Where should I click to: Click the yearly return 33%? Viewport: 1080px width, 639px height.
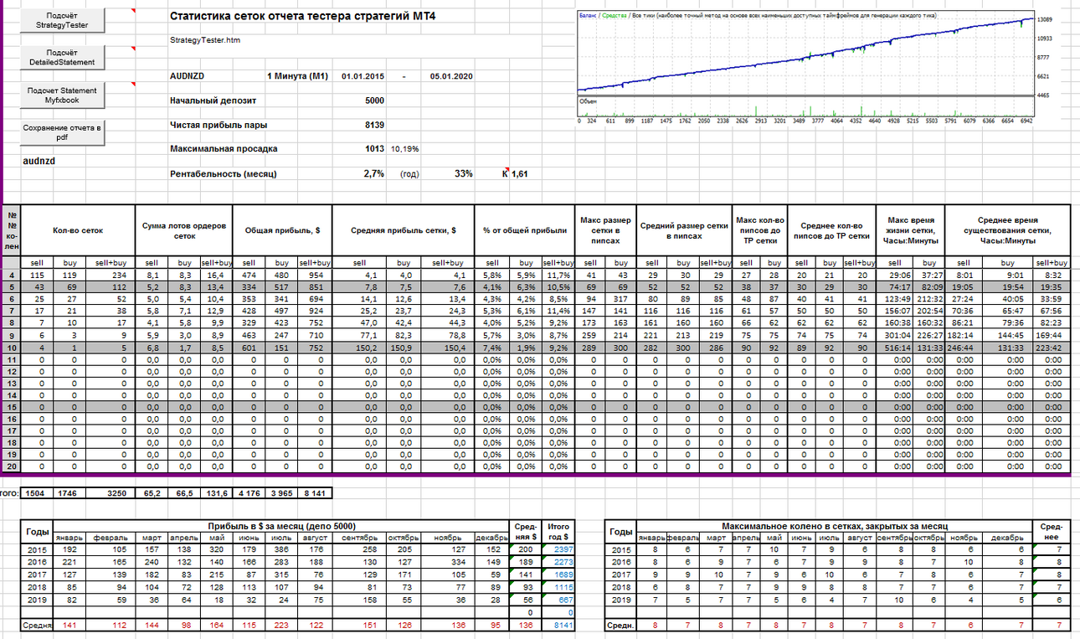(463, 174)
